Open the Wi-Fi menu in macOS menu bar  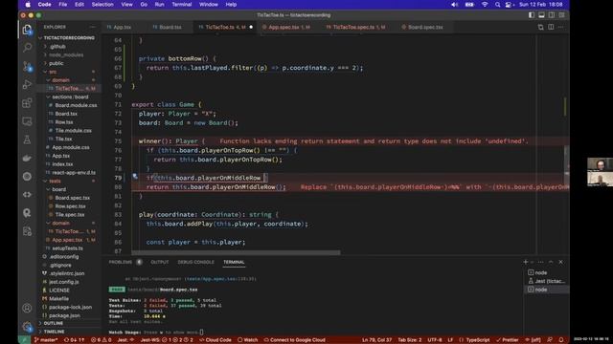pos(485,5)
